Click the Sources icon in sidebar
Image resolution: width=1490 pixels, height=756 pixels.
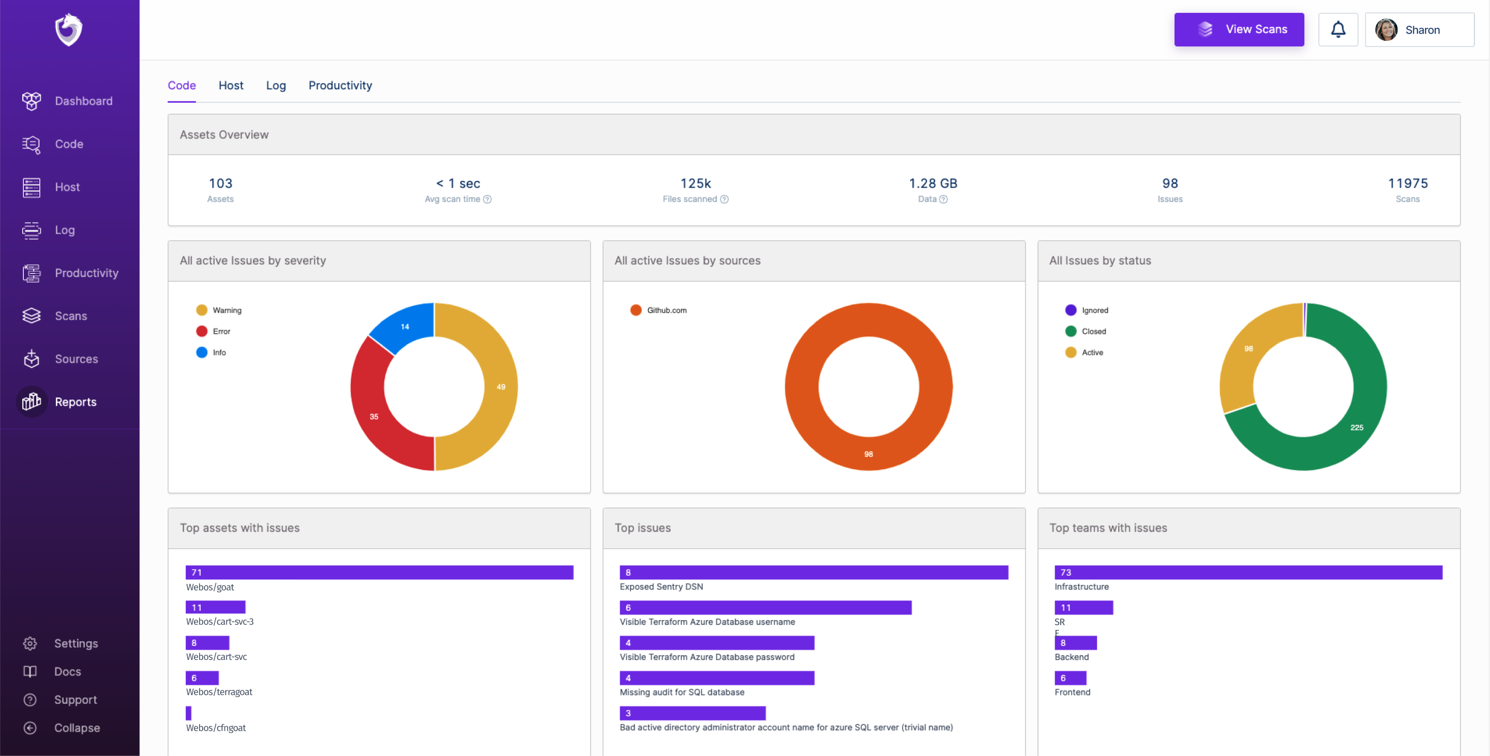coord(31,358)
